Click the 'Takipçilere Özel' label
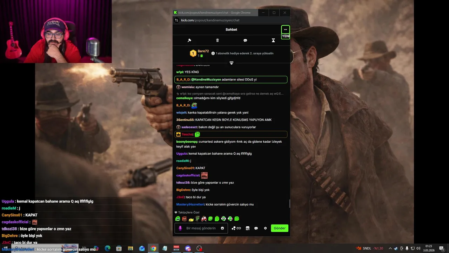 click(x=189, y=213)
